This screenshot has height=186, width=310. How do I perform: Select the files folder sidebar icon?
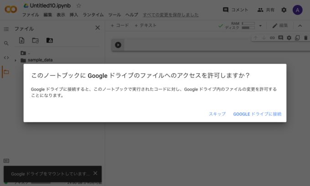click(x=6, y=72)
